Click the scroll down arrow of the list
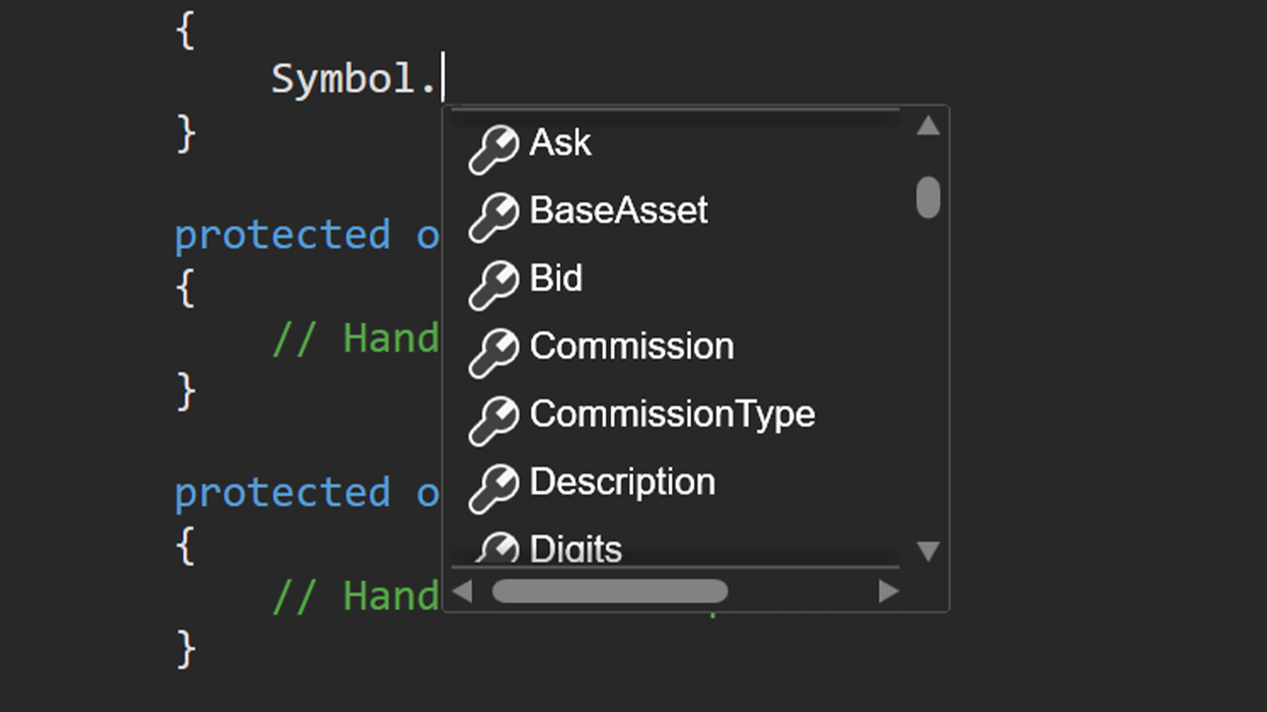The image size is (1267, 712). [x=928, y=551]
